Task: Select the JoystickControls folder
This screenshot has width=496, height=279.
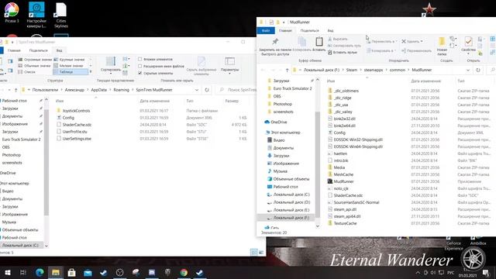Action: click(76, 111)
